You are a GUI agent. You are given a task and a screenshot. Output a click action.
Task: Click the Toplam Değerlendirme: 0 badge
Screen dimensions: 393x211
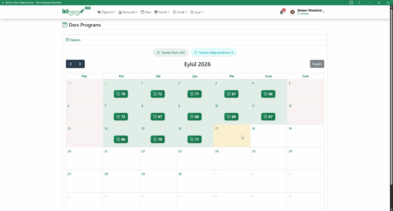tap(214, 52)
